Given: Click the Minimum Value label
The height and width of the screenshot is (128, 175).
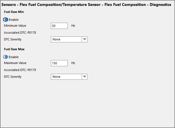Looking at the screenshot, I should coord(15,26).
